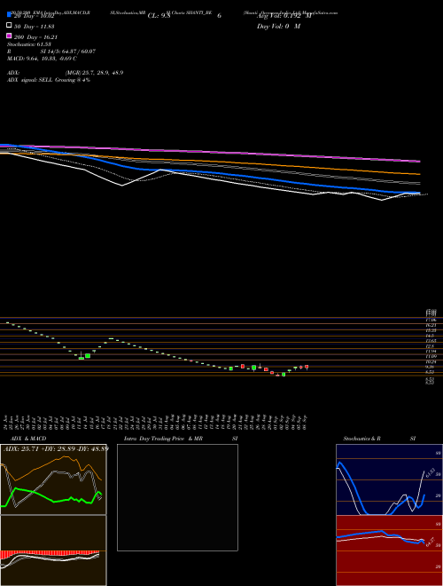Click the ADX indicator chart panel
This screenshot has height=586, width=443.
point(53,479)
